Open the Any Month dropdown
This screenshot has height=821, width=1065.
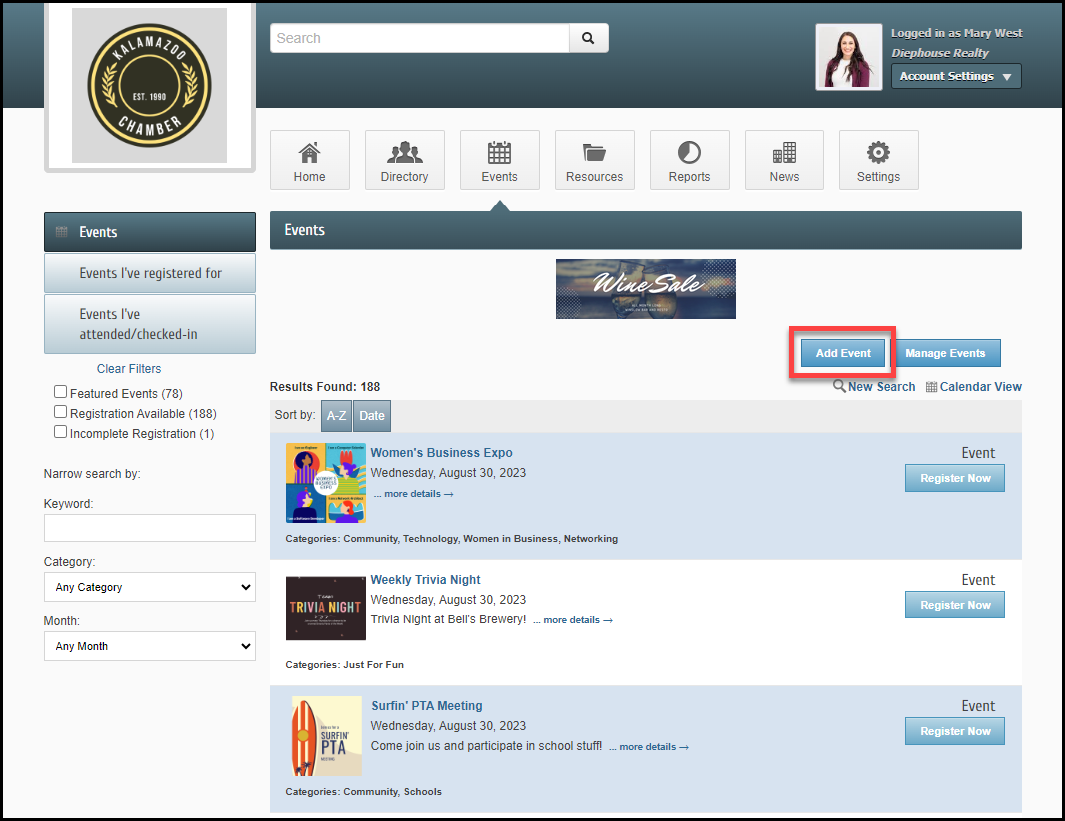(150, 647)
